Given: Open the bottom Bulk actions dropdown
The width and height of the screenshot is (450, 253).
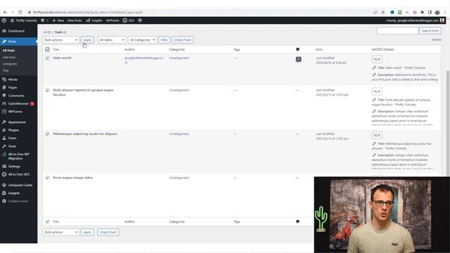Looking at the screenshot, I should click(61, 233).
